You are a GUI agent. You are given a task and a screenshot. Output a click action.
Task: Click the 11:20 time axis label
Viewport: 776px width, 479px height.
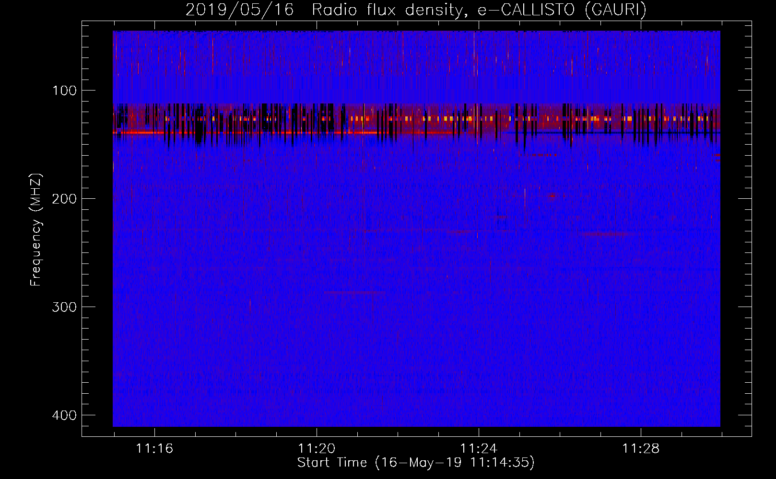click(317, 449)
